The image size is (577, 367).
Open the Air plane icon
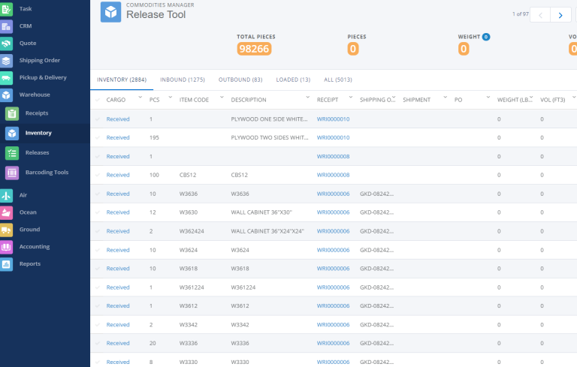coord(6,195)
